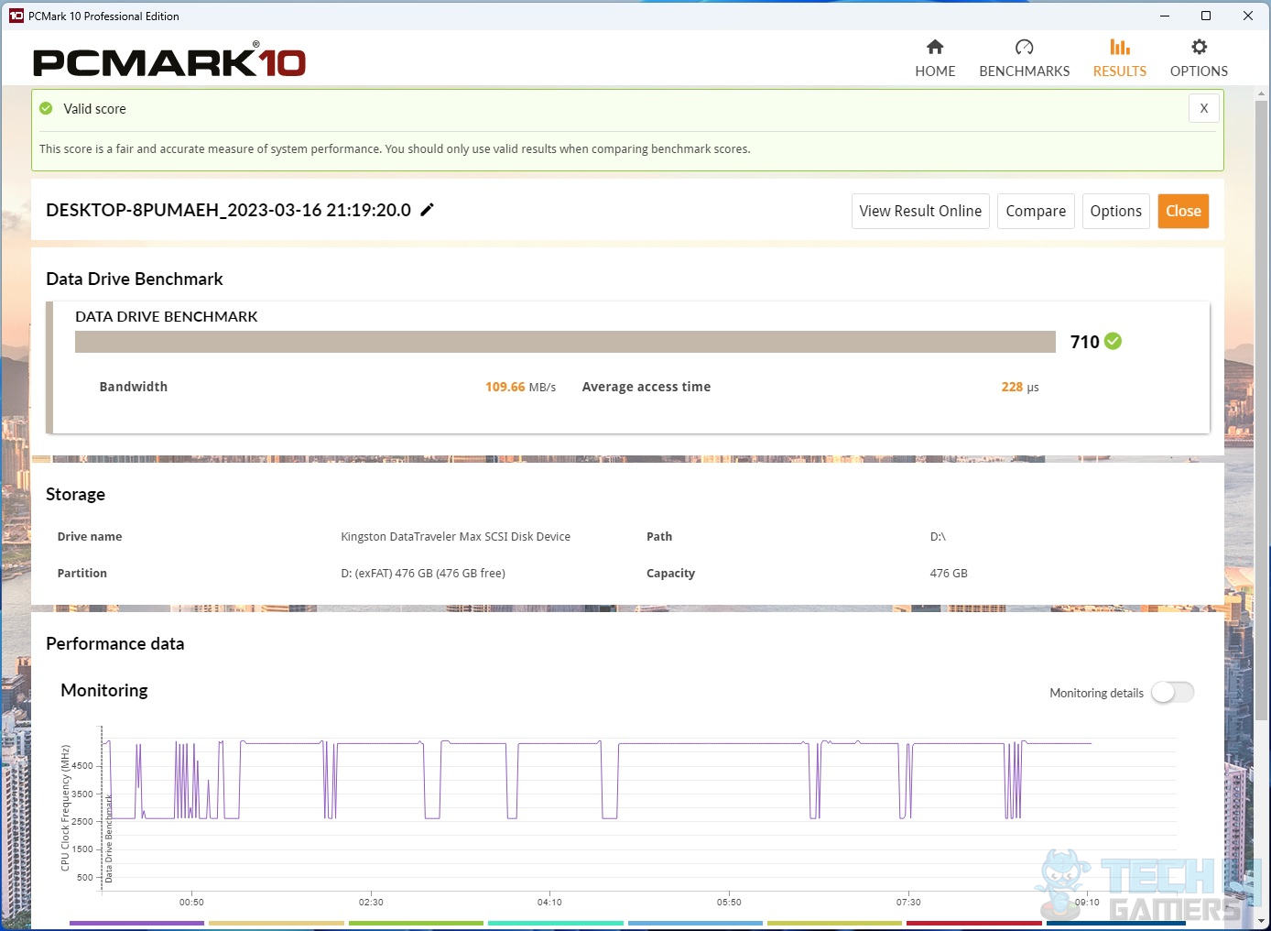Click the green Valid score check icon
Image resolution: width=1271 pixels, height=931 pixels.
[x=46, y=108]
